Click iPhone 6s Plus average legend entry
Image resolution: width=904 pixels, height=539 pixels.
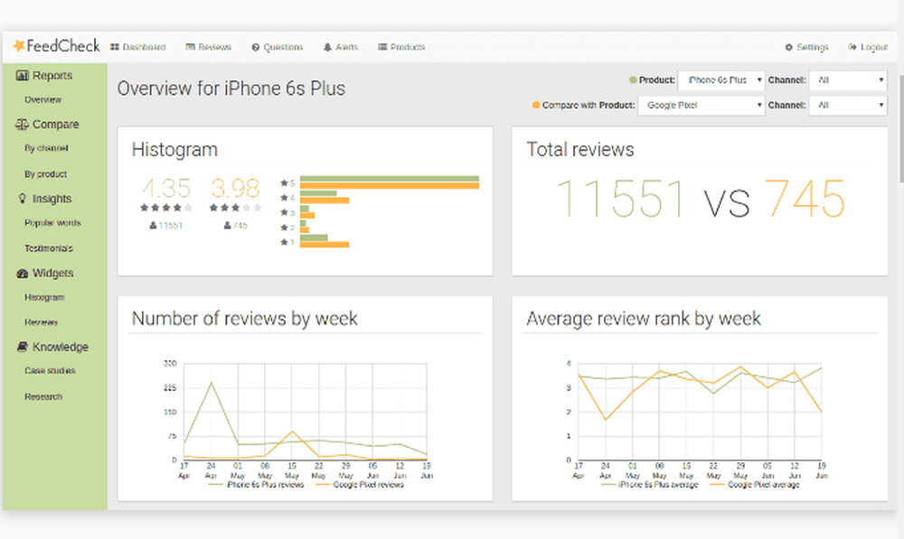click(x=649, y=485)
